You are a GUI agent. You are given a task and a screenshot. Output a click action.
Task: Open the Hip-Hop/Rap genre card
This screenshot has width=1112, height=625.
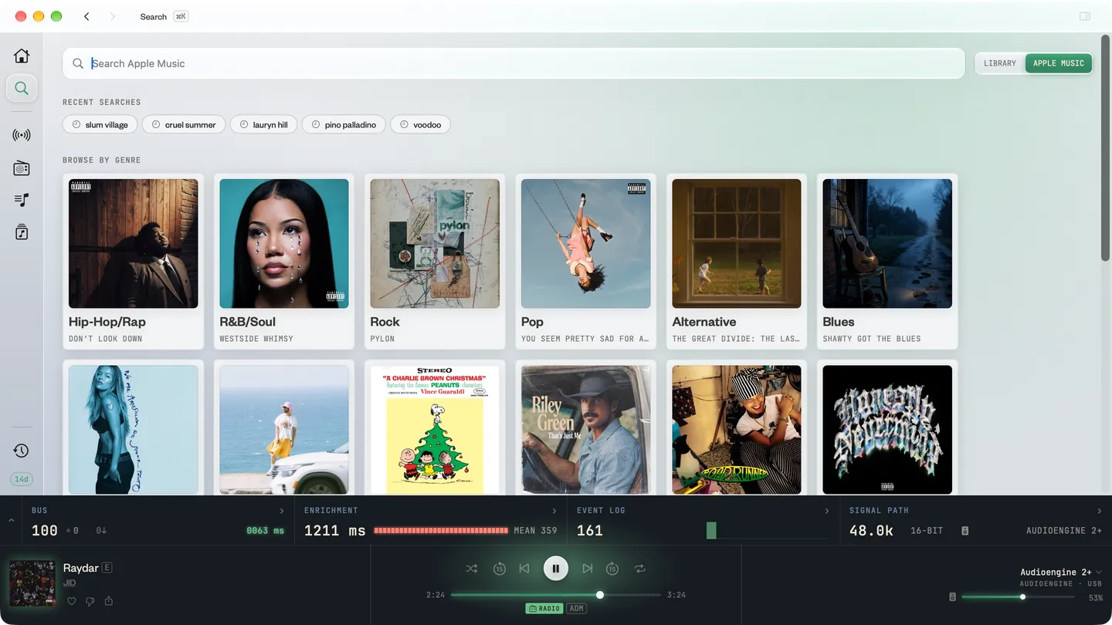pos(133,262)
